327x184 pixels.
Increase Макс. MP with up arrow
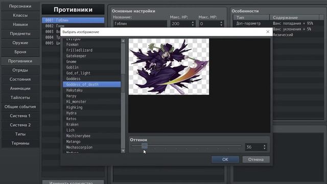tap(221, 22)
